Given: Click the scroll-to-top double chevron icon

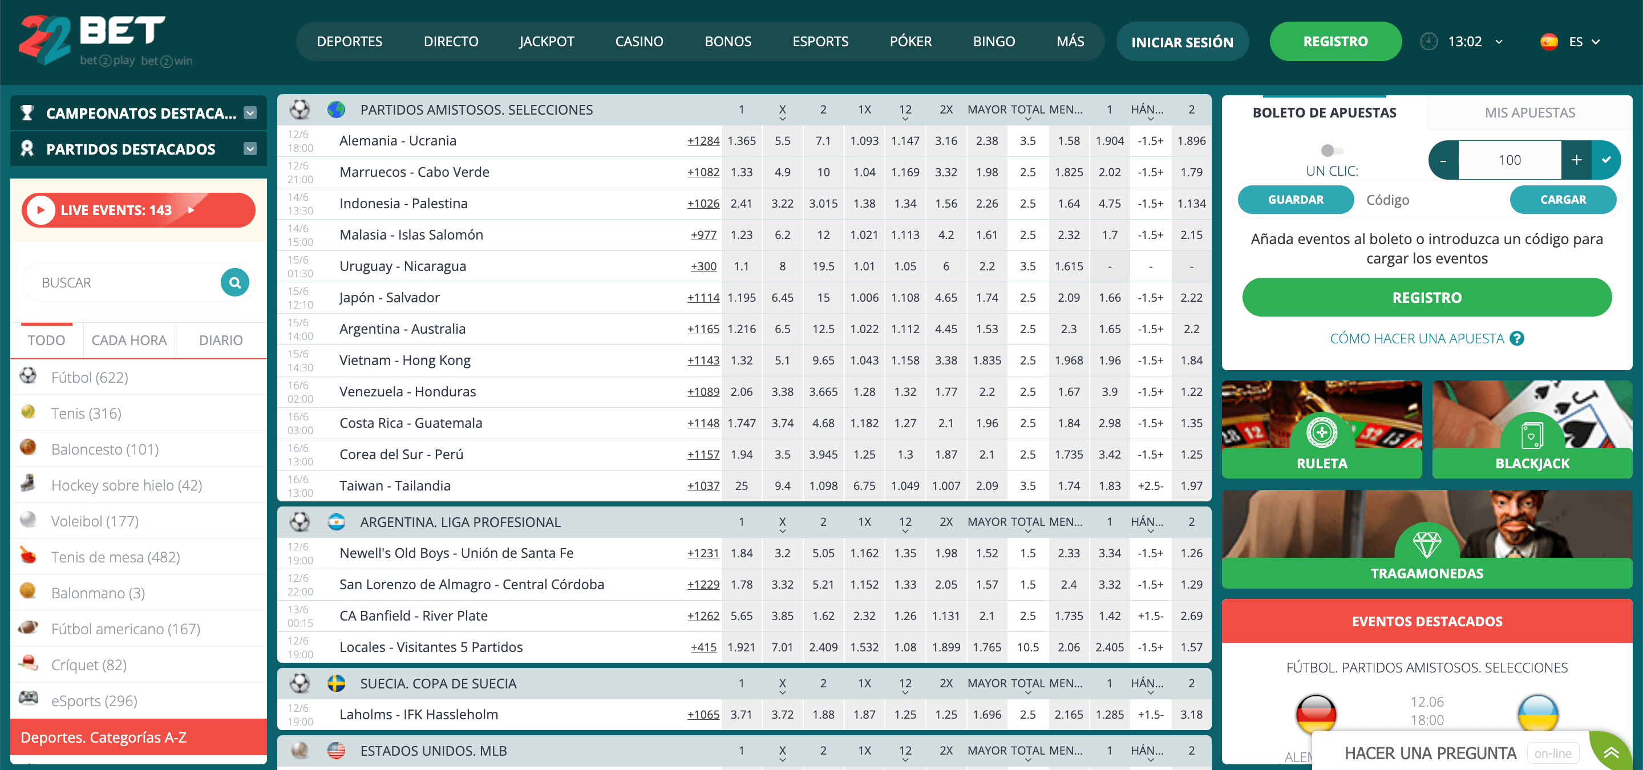Looking at the screenshot, I should point(1611,753).
